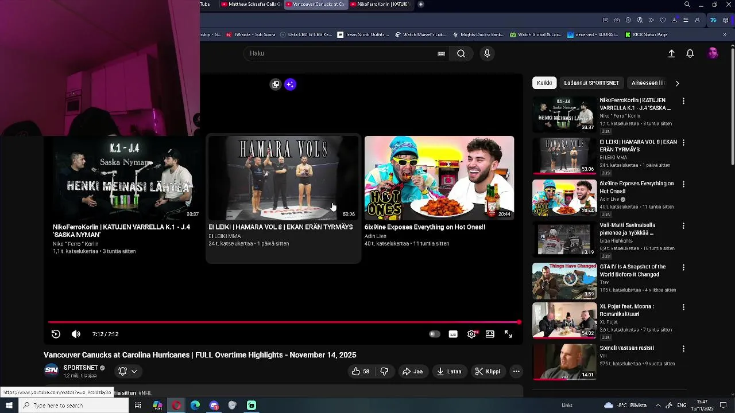Viewport: 735px width, 413px height.
Task: Open menu for 6ix9ine sidebar video
Action: [683, 184]
